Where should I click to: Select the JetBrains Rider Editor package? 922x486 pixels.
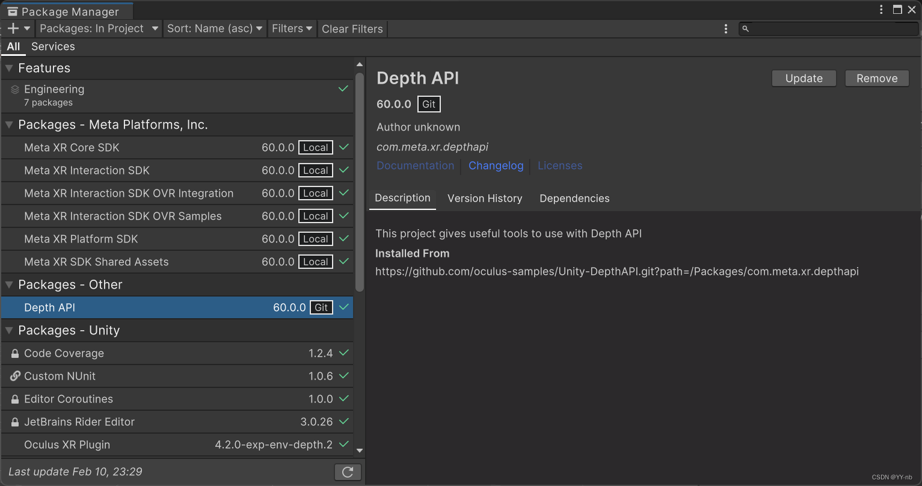[177, 422]
